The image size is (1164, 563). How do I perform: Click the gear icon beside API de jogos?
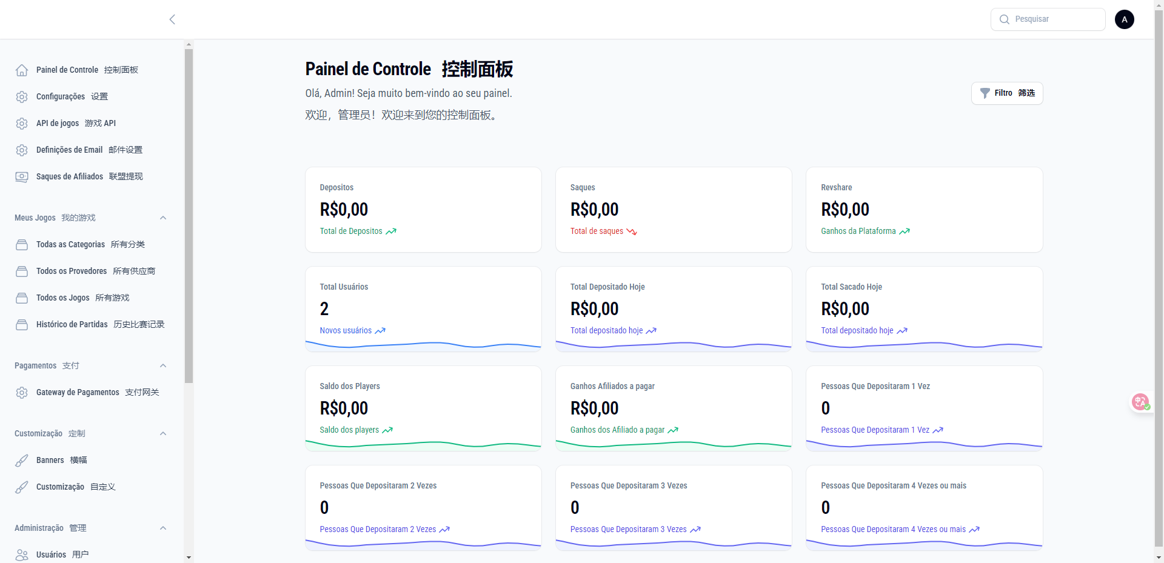(x=22, y=124)
